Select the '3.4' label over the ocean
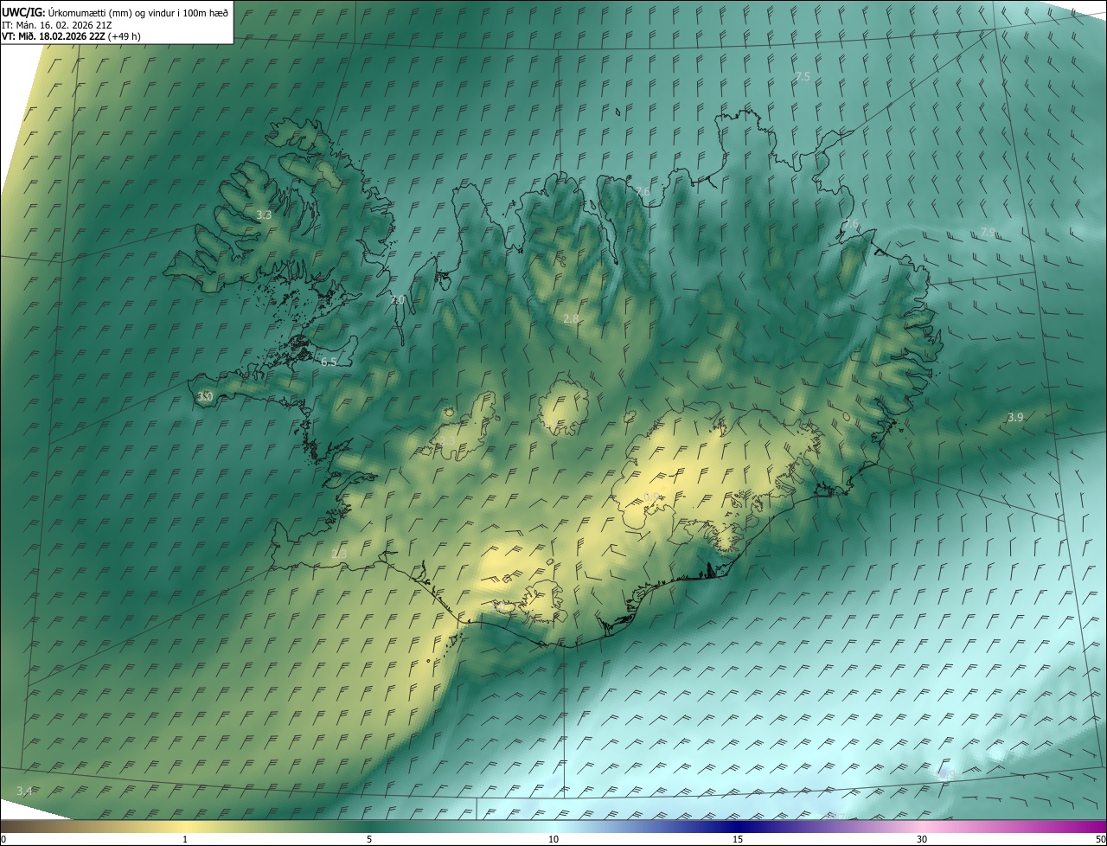 pyautogui.click(x=24, y=792)
